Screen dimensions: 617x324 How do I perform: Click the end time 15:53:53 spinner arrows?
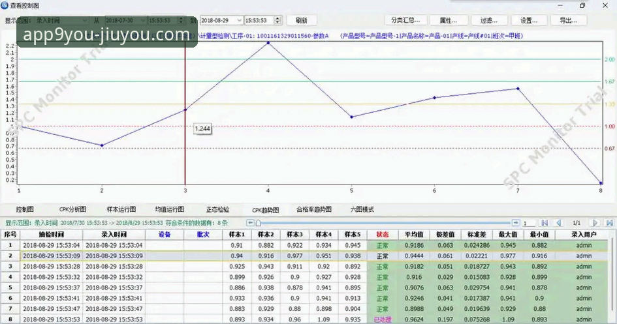point(277,20)
